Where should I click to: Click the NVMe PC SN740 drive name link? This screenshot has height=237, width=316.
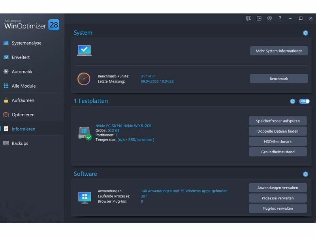[123, 126]
